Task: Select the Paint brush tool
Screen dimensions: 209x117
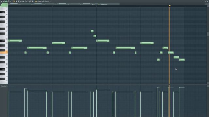Action: [x=16, y=1]
